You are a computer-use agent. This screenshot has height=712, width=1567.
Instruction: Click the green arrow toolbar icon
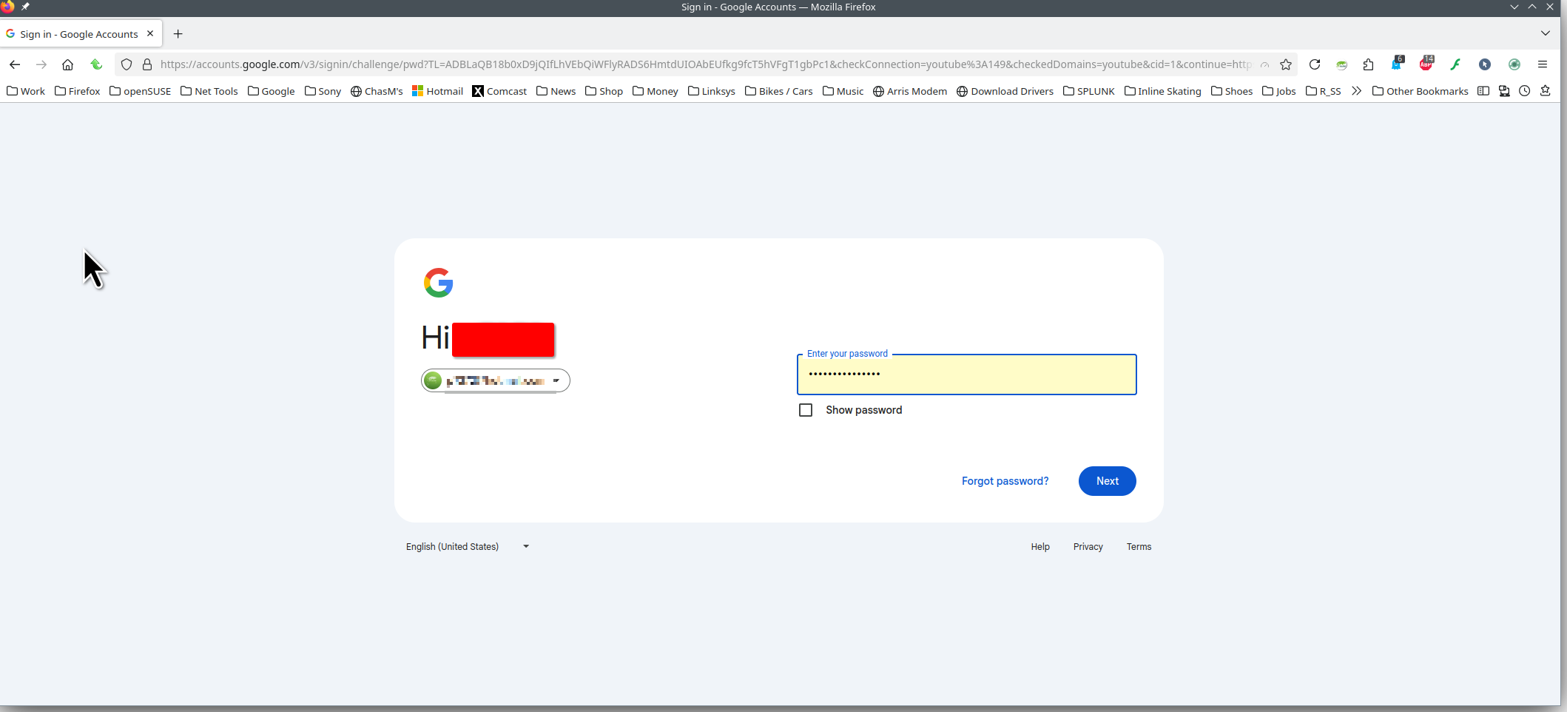96,64
